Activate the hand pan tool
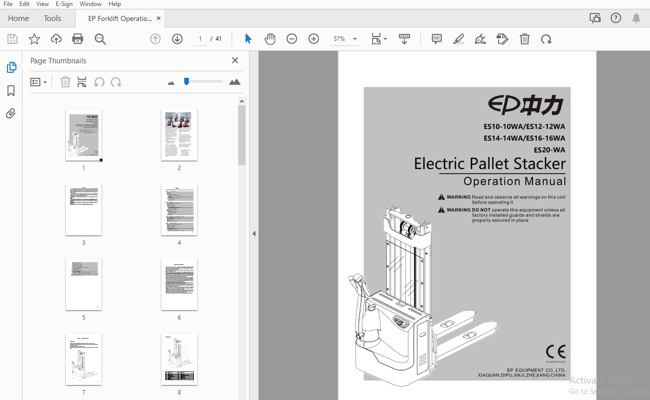Screen dimensions: 650x400 tap(270, 39)
